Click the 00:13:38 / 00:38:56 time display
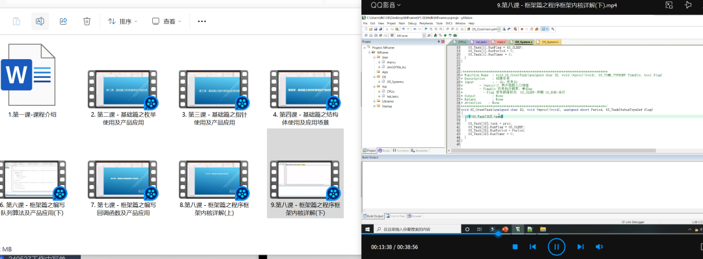 click(394, 247)
